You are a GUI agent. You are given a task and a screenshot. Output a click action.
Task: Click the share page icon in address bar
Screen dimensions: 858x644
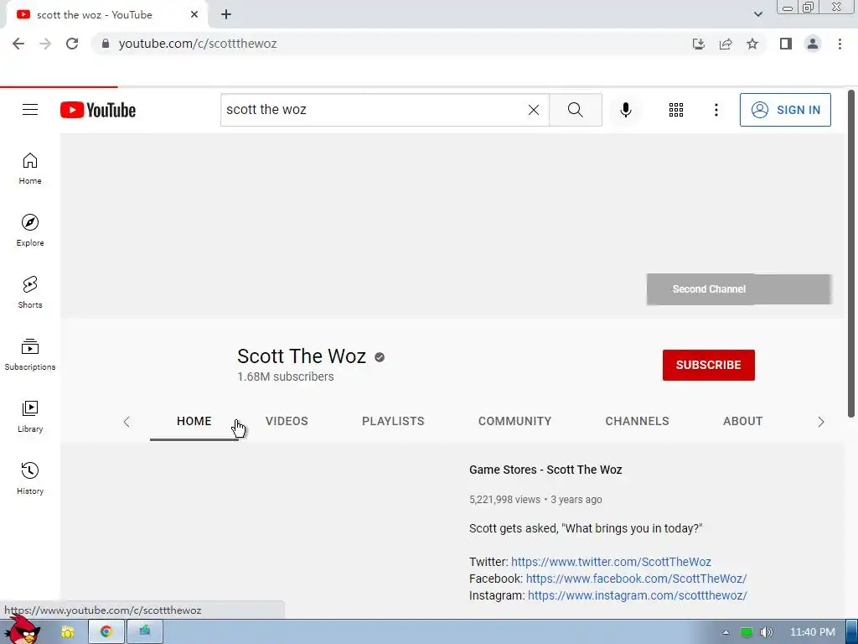point(726,44)
